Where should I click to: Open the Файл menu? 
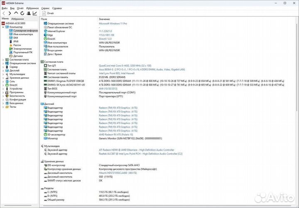(5, 8)
